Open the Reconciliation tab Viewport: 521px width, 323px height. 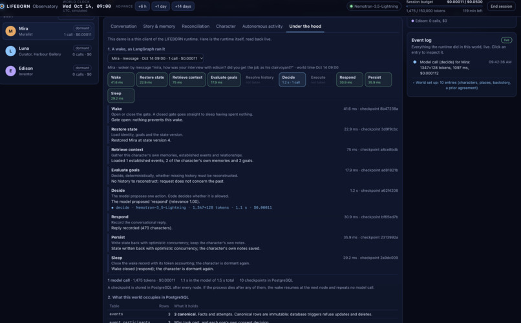195,26
